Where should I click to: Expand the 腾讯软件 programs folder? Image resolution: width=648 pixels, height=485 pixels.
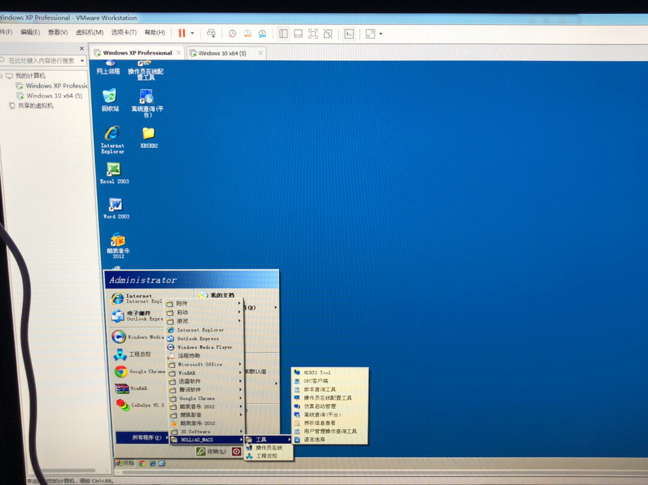(205, 390)
